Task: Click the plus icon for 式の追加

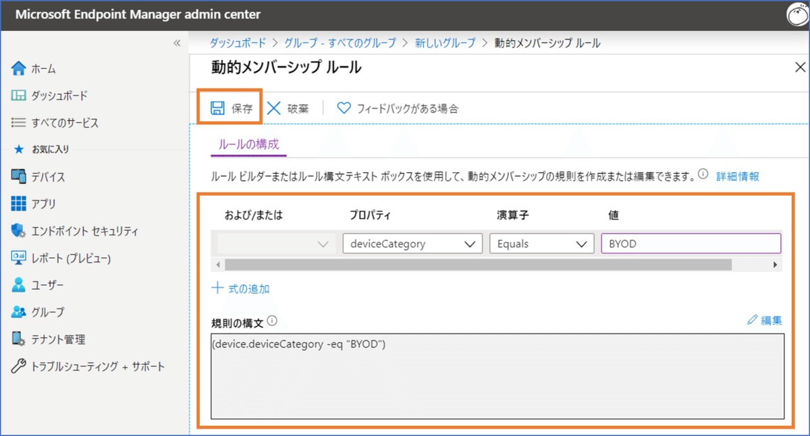Action: click(x=217, y=288)
